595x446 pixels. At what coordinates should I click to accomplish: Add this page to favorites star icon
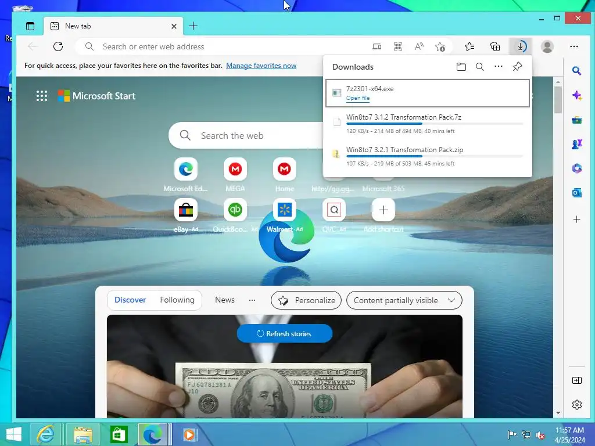pos(440,46)
